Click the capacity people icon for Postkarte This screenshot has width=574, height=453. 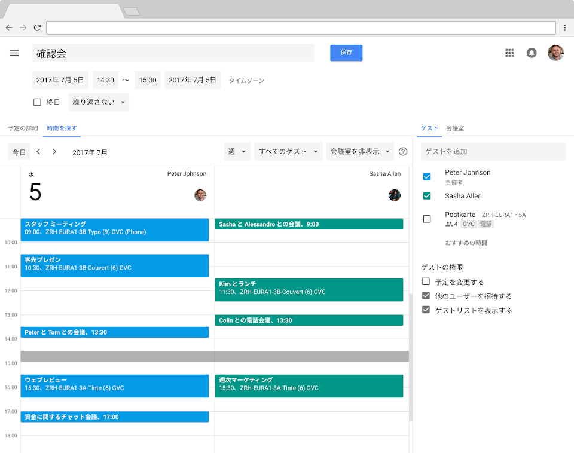pyautogui.click(x=449, y=224)
